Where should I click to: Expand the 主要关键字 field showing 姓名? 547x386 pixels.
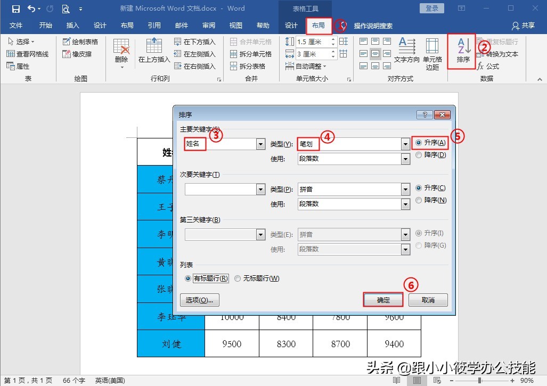pos(260,144)
